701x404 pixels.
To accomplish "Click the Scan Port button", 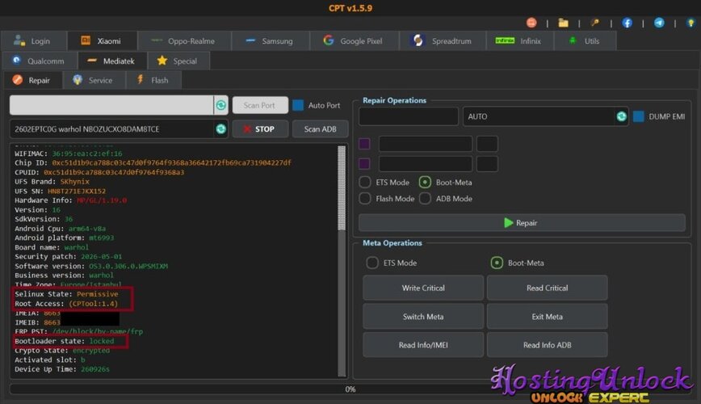I will coord(259,105).
